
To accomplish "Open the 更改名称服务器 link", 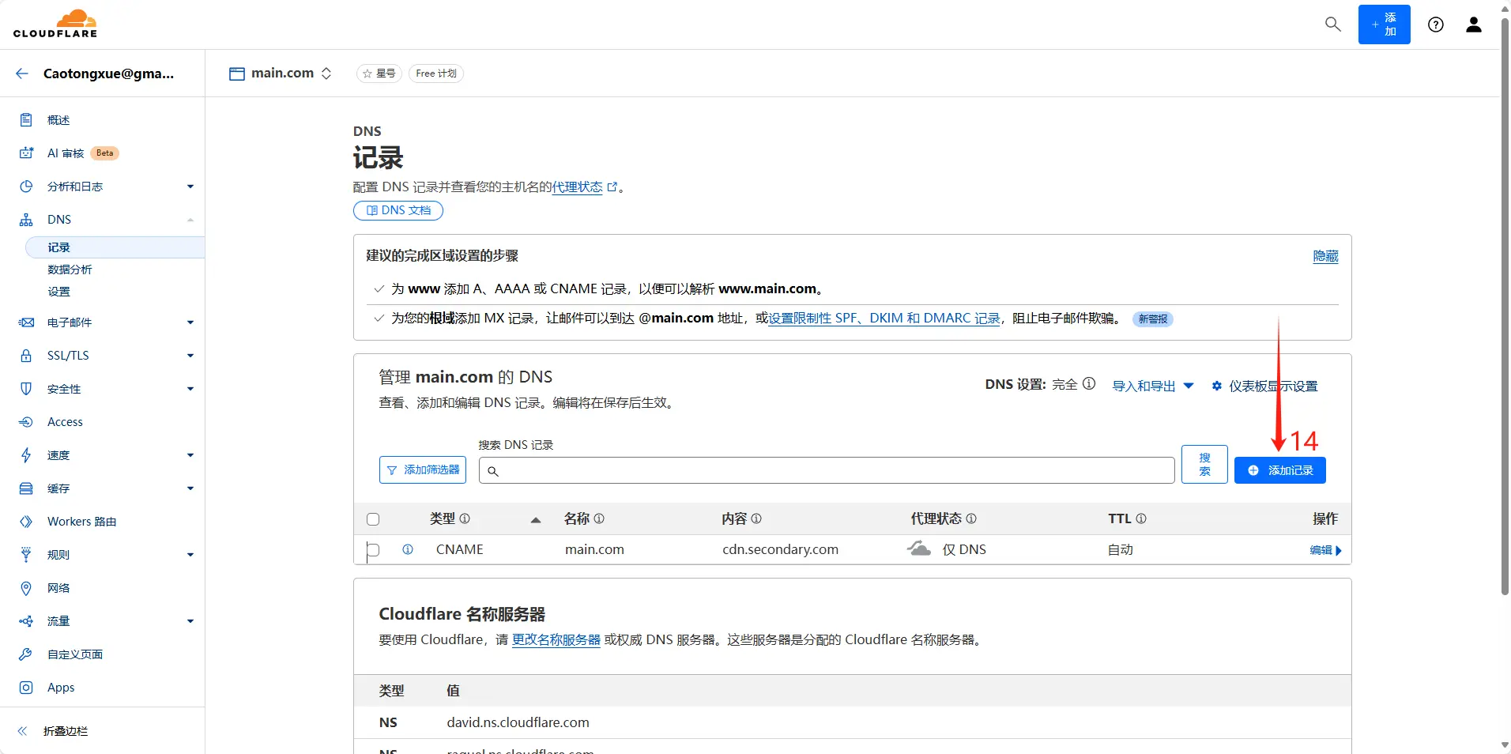I will (x=556, y=640).
